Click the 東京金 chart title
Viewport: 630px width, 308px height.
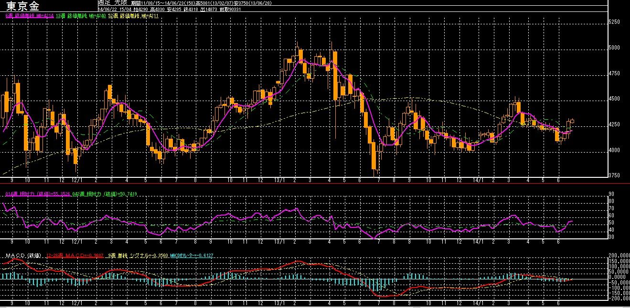[x=23, y=6]
